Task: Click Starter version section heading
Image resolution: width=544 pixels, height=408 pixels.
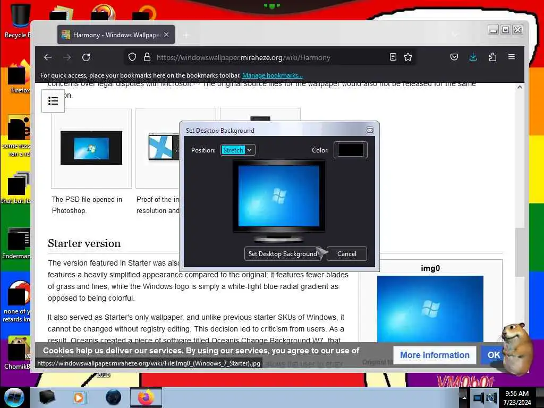Action: coord(84,243)
